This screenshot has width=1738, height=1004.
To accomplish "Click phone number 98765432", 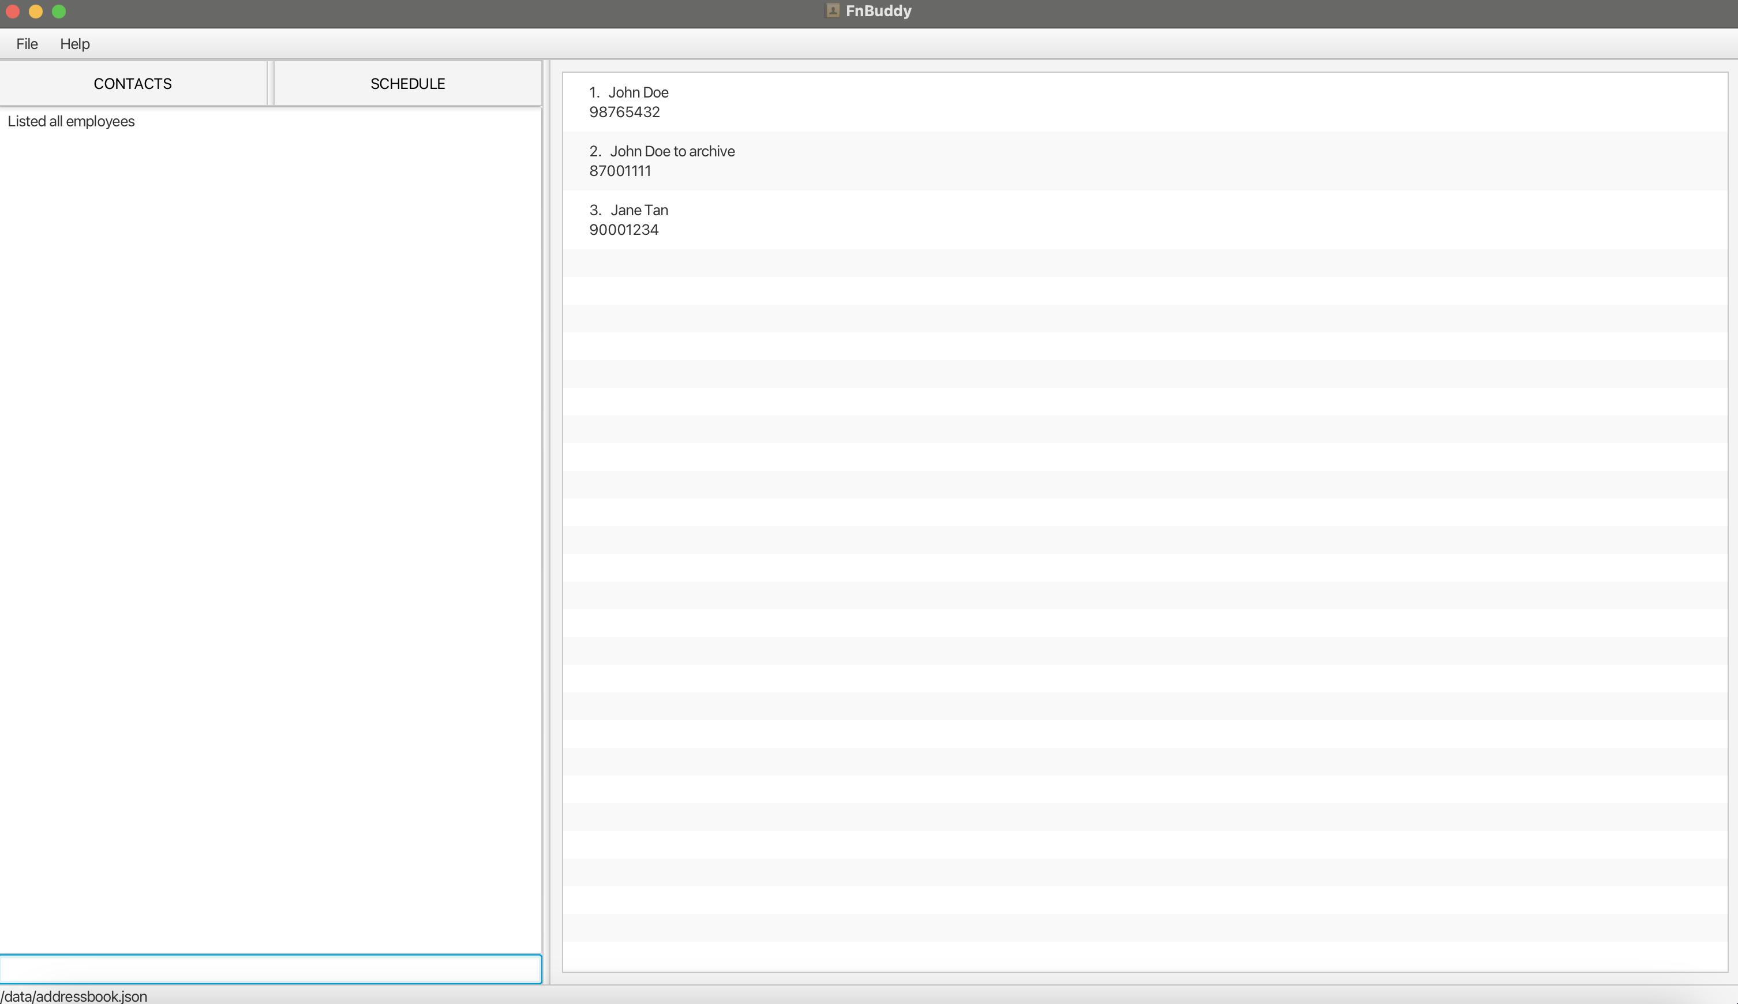I will (x=624, y=112).
